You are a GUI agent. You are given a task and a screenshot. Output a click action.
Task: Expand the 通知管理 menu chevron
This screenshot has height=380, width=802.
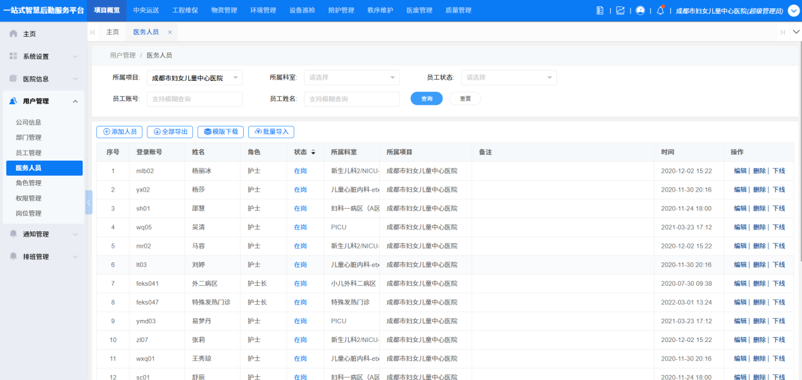pos(75,235)
